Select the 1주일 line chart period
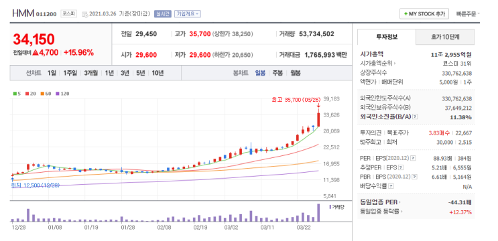498x241 pixels. [x=70, y=73]
